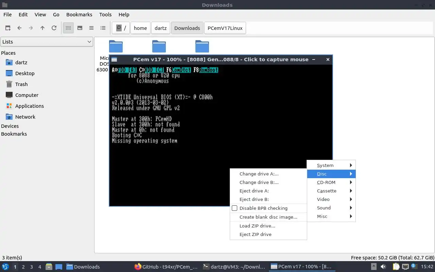435x272 pixels.
Task: Switch to thumbnail view mode
Action: [80, 28]
